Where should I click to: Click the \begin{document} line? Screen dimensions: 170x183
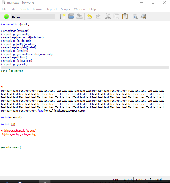pyautogui.click(x=12, y=71)
